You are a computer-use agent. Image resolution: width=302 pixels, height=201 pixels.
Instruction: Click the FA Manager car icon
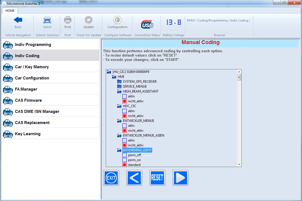(8, 89)
